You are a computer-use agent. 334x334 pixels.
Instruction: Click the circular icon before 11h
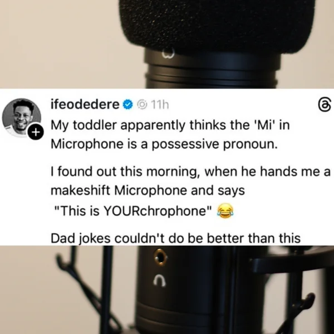(142, 105)
